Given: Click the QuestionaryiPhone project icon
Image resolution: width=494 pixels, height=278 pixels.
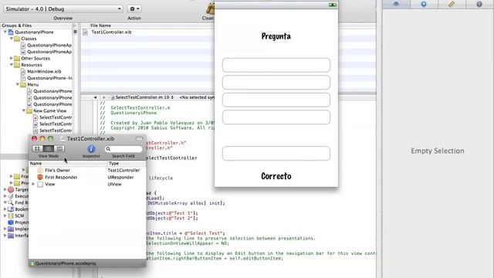Looking at the screenshot, I should coord(11,32).
